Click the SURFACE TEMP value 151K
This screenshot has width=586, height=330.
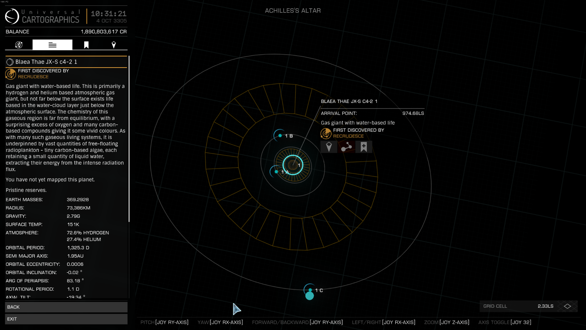tap(73, 224)
